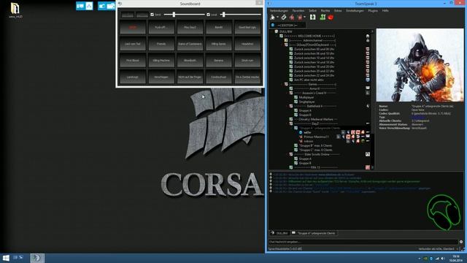The height and width of the screenshot is (263, 467).
Task: Collapse the Elder Scrolls Online channel group
Action: (x=287, y=154)
